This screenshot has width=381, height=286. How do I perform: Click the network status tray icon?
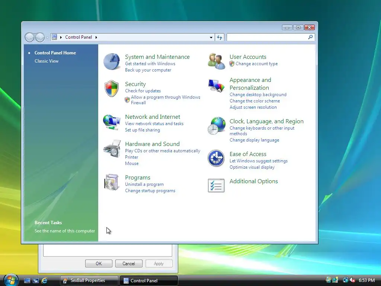tap(345, 280)
